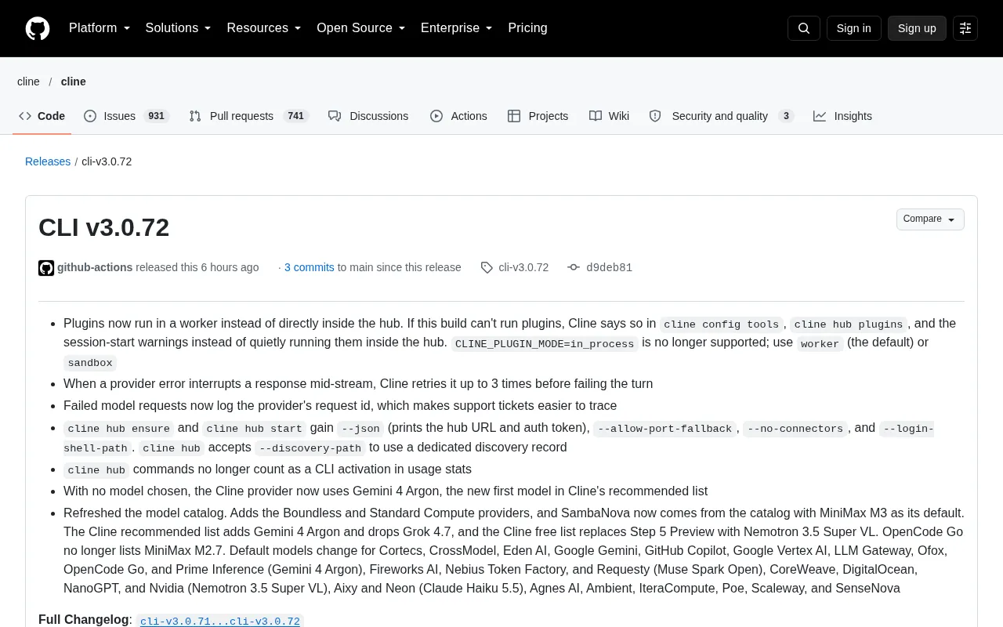Expand the Platform menu
1003x627 pixels.
click(x=100, y=28)
